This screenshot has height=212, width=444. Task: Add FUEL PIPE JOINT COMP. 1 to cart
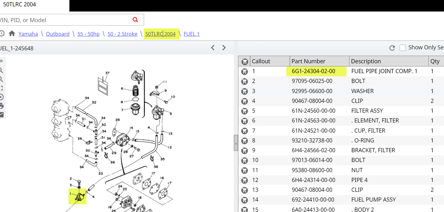(x=245, y=71)
